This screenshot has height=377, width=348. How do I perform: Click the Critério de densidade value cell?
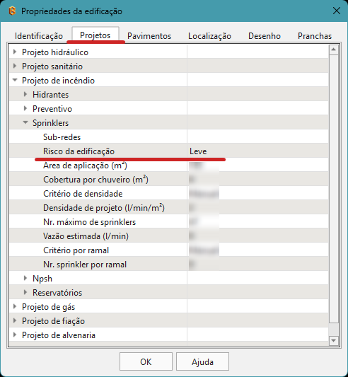257,194
